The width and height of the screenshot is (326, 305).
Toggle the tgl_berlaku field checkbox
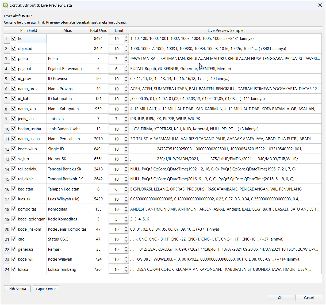[x=14, y=169]
